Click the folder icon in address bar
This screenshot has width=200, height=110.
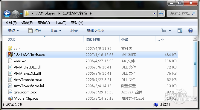27,13
